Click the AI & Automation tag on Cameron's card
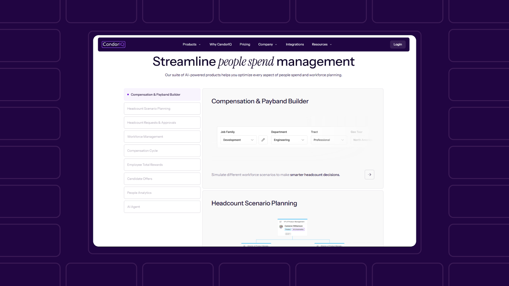Screen dimensions: 509x286 pyautogui.click(x=298, y=229)
